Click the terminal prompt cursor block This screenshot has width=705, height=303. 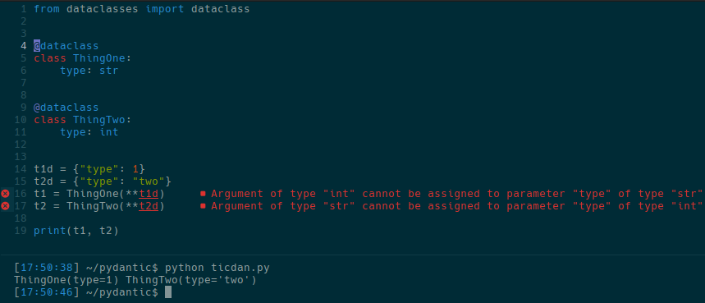(168, 292)
